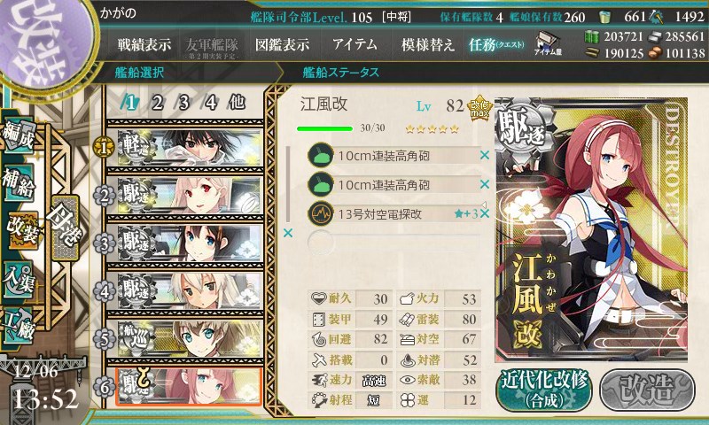Click the first 10cm連装高角砲 equipment icon
The height and width of the screenshot is (425, 709).
pos(321,156)
